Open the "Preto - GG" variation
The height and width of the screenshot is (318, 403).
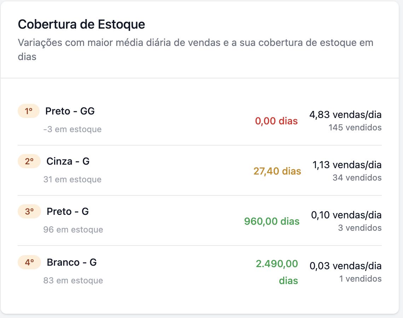pyautogui.click(x=70, y=111)
